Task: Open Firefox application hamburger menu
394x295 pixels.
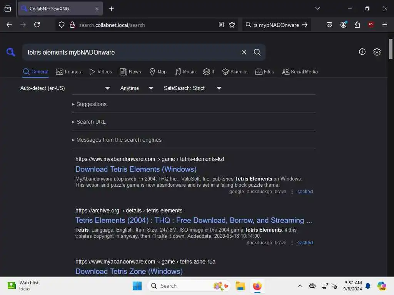Action: coord(384,25)
